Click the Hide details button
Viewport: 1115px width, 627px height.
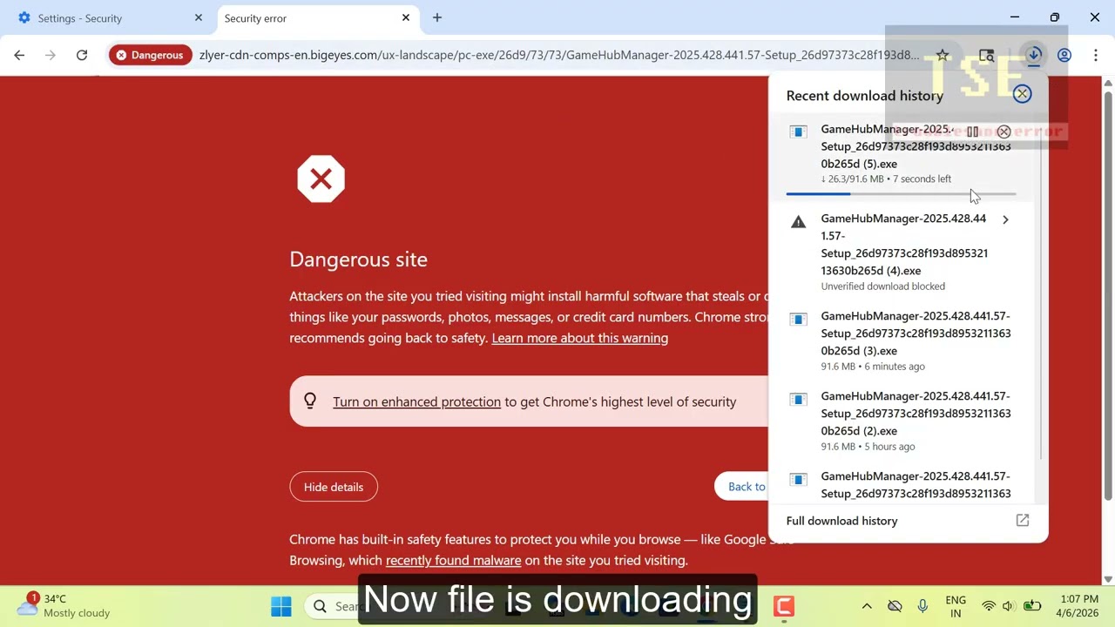334,487
